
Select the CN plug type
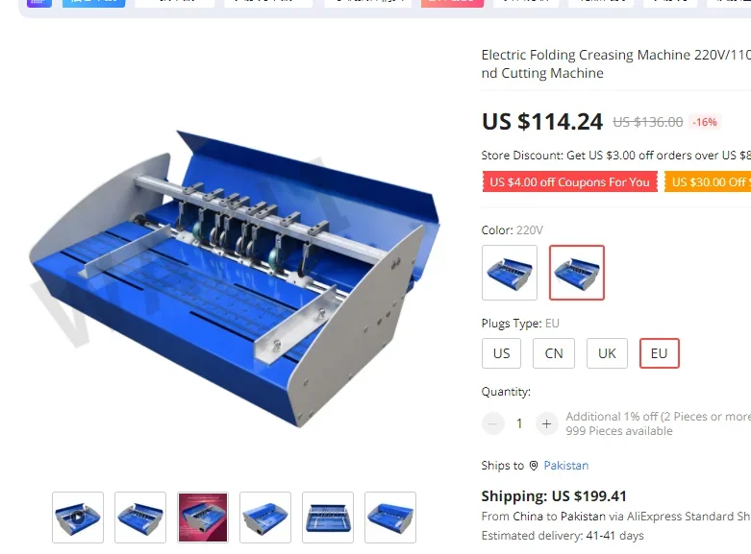click(x=554, y=353)
